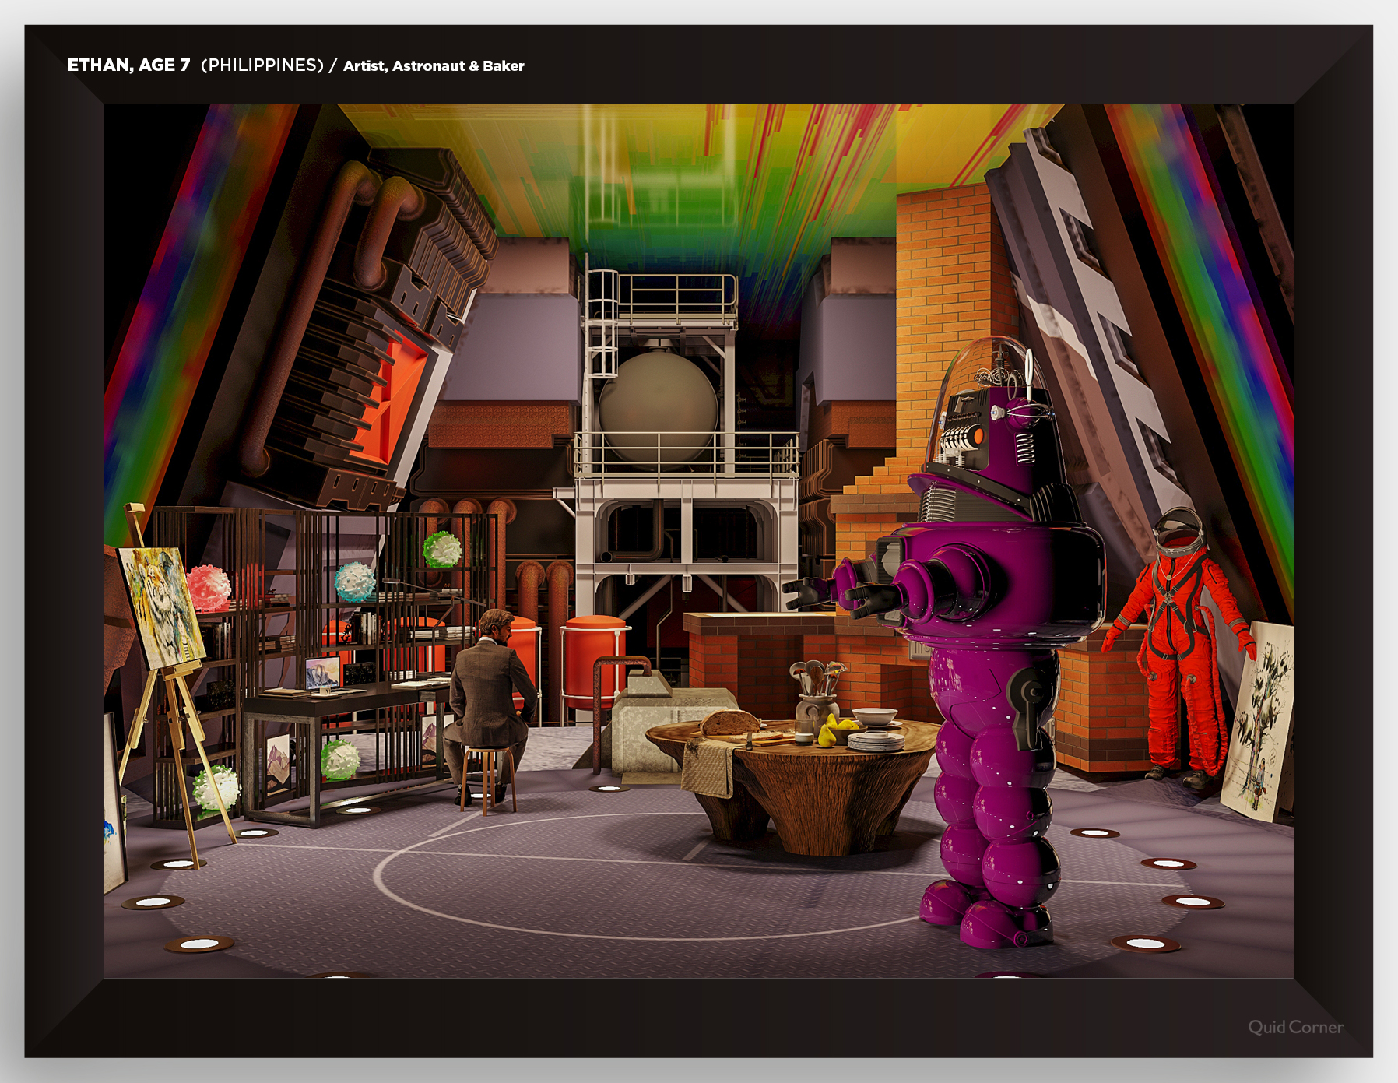Click the teal orb on the shelf
This screenshot has width=1398, height=1083.
tap(355, 581)
